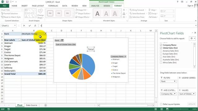Image resolution: width=198 pixels, height=111 pixels.
Task: Click the Change Shape icon
Action: click(41, 14)
